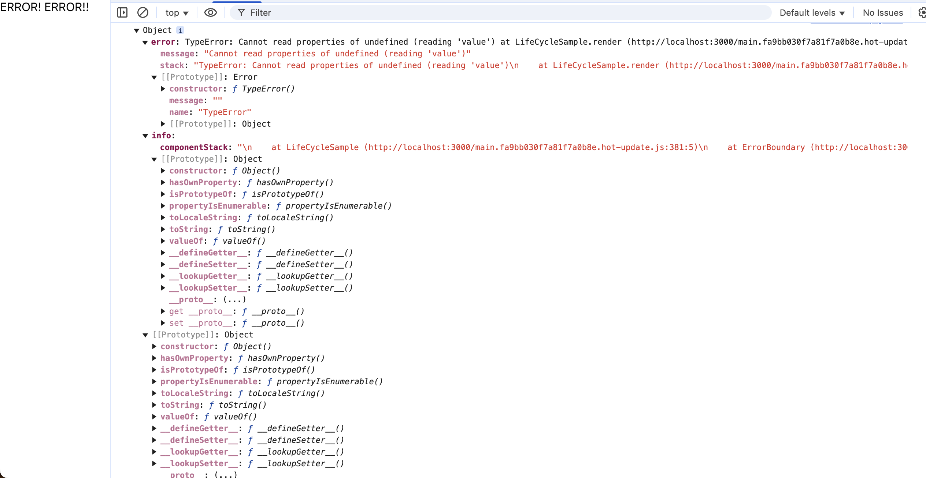Image resolution: width=926 pixels, height=478 pixels.
Task: Click the No Issues button
Action: point(883,13)
